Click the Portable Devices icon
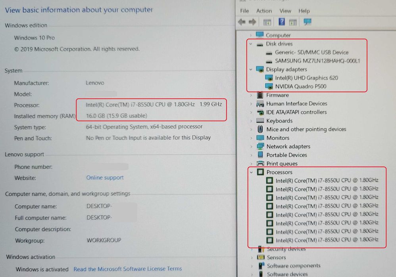The height and width of the screenshot is (277, 396). (x=260, y=155)
